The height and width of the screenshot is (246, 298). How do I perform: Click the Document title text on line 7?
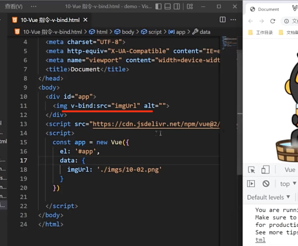coord(85,69)
